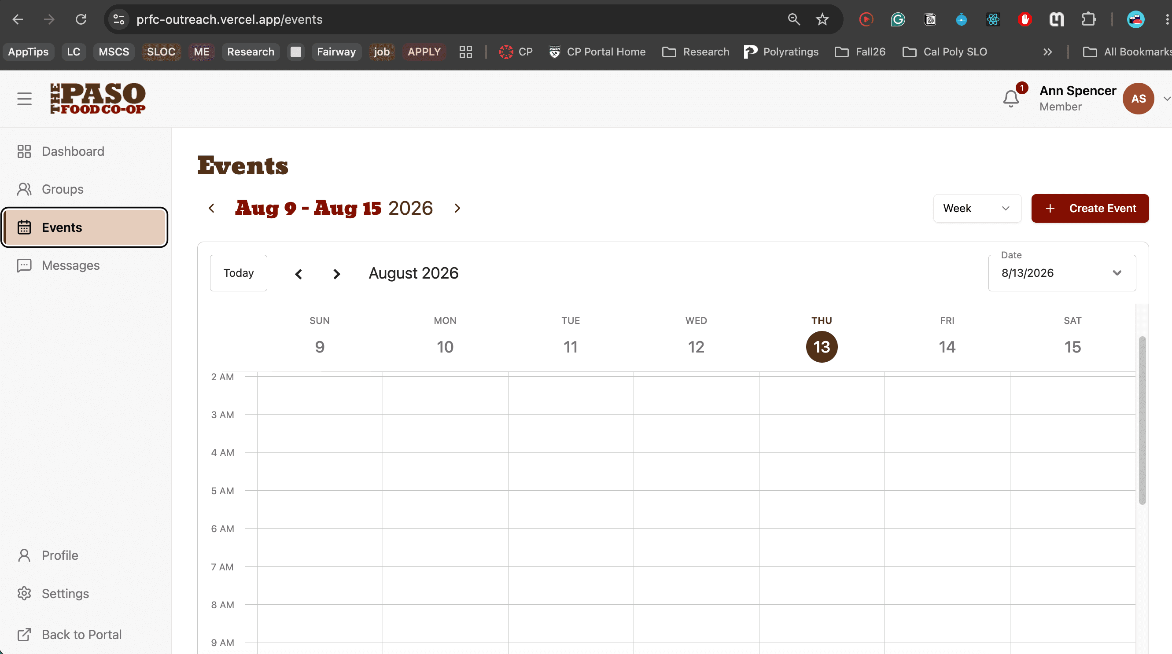Viewport: 1172px width, 654px height.
Task: Select Tuesday 11 in calendar header
Action: (x=571, y=346)
